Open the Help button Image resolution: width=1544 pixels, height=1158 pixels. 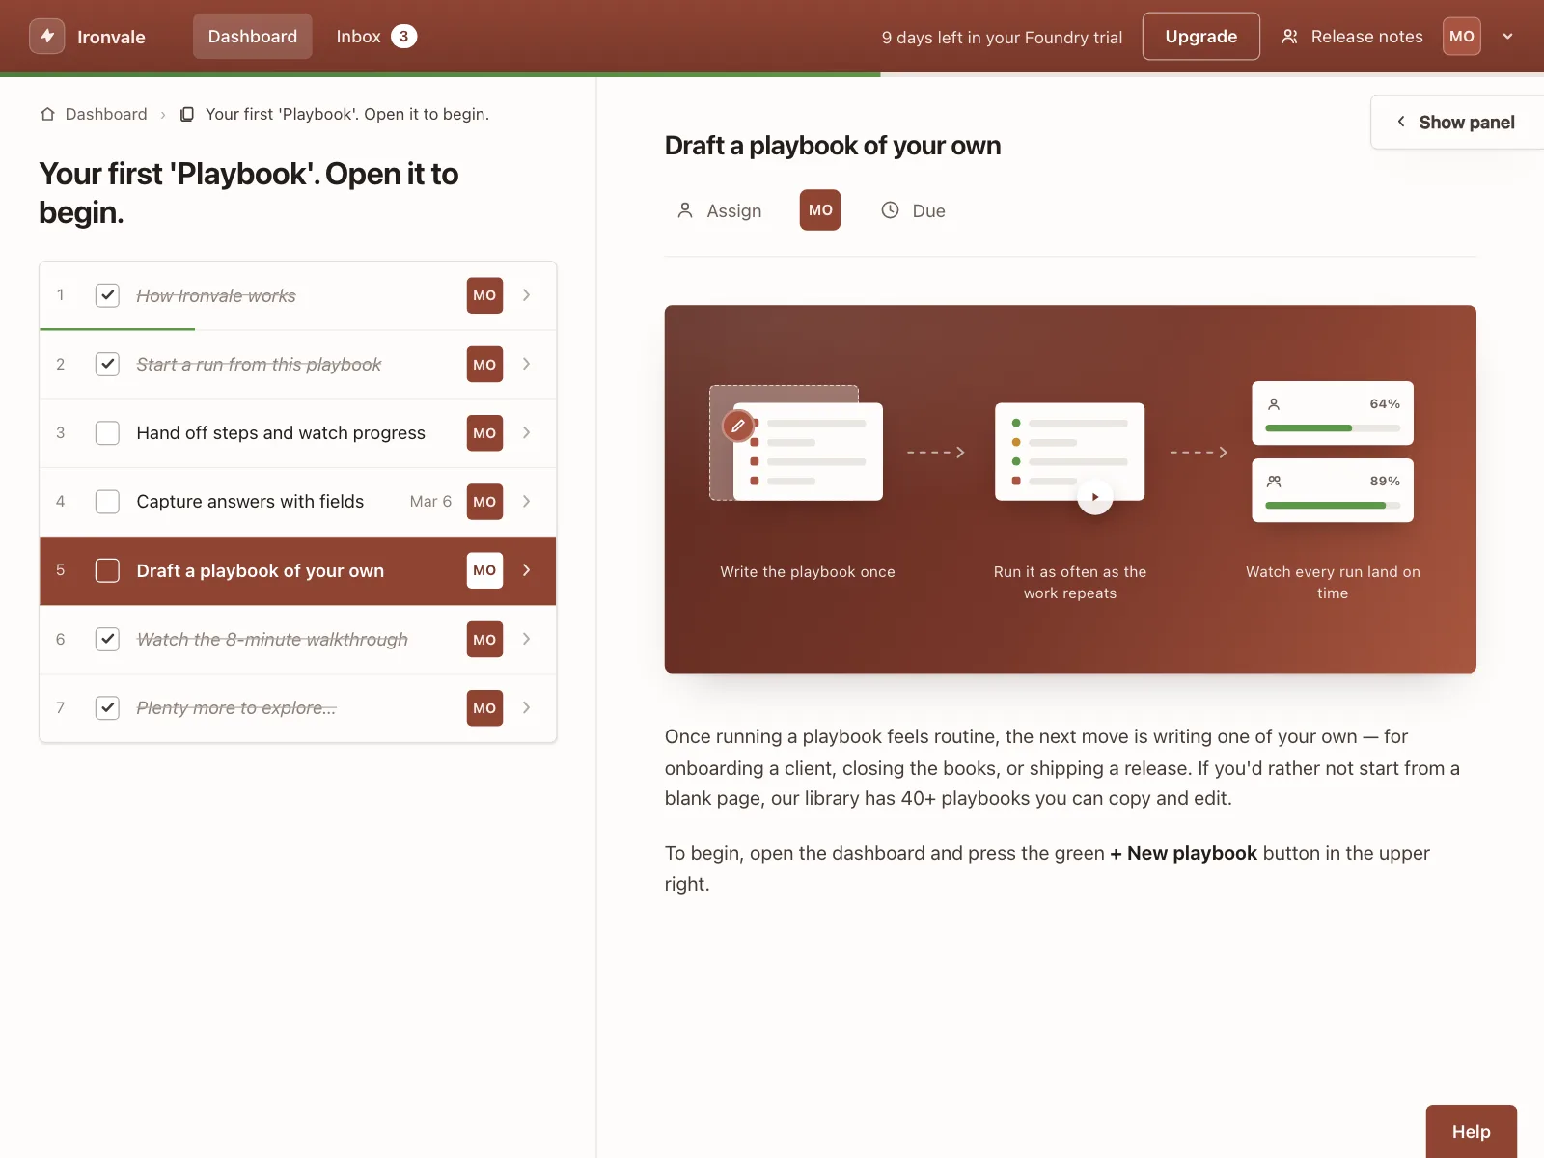1472,1132
